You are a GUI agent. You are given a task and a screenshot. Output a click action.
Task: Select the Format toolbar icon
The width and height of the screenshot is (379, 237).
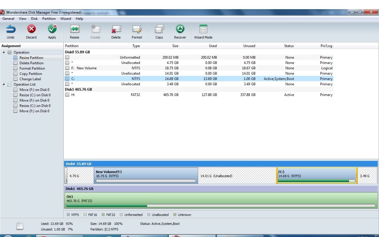coord(137,29)
